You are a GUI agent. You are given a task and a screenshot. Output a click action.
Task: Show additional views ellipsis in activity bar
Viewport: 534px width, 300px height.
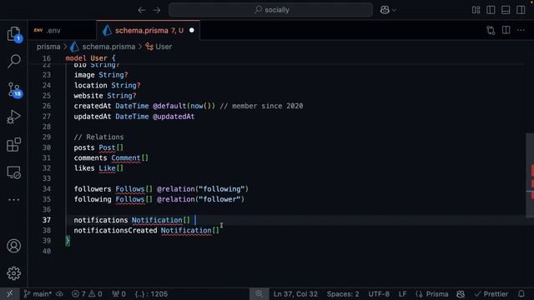13,200
